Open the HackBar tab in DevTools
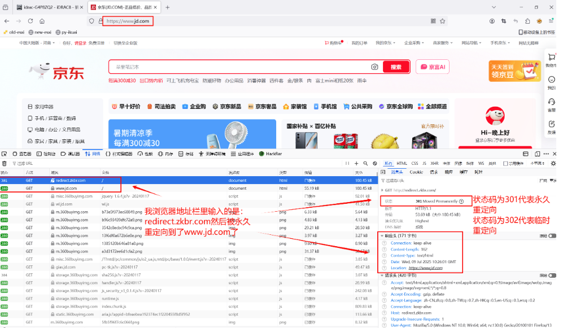Screen dimensions: 567x328 271,154
